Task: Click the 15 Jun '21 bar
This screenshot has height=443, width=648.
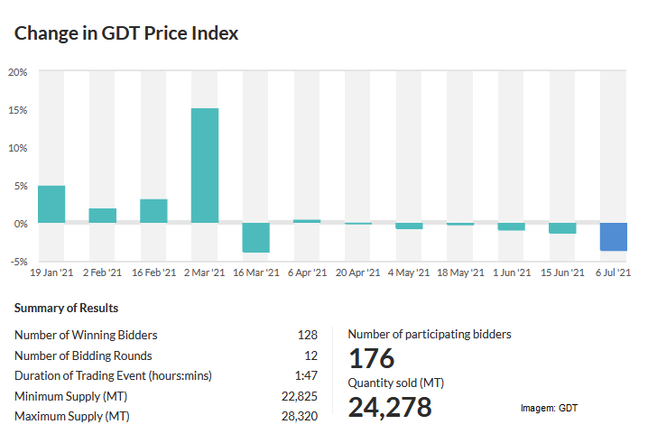Action: (562, 228)
